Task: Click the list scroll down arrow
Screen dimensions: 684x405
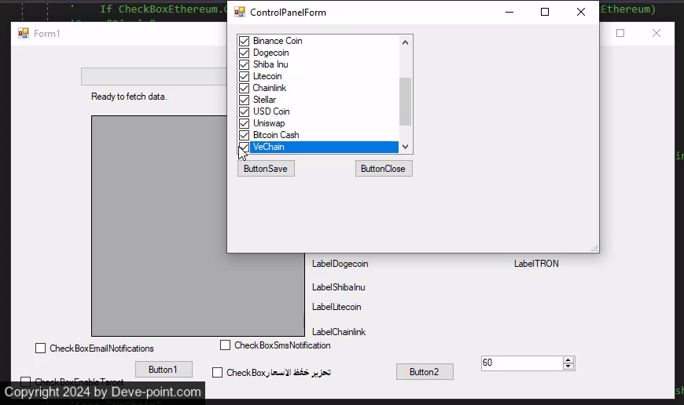Action: [x=405, y=147]
